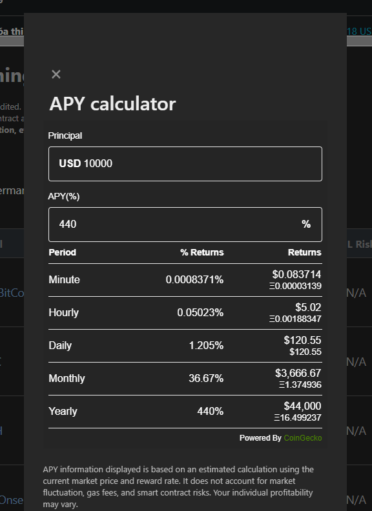Click the Daily period row label
372x511 pixels.
click(60, 345)
